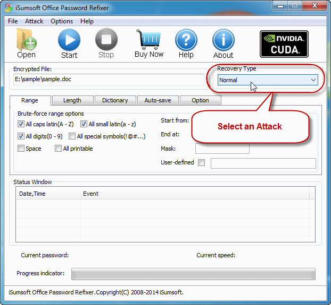Go to the Option tab

point(200,100)
